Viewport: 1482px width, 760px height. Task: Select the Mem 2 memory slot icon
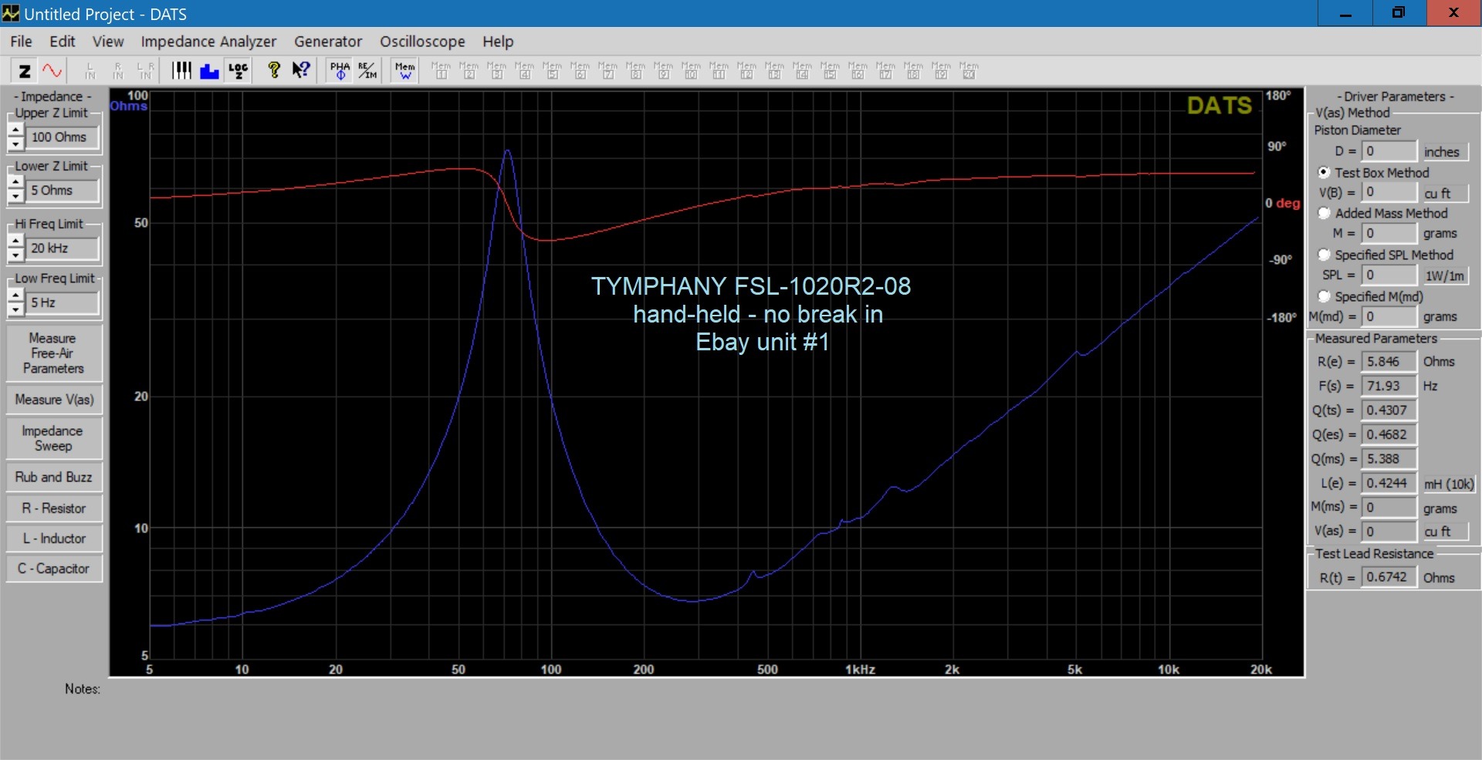pos(469,71)
